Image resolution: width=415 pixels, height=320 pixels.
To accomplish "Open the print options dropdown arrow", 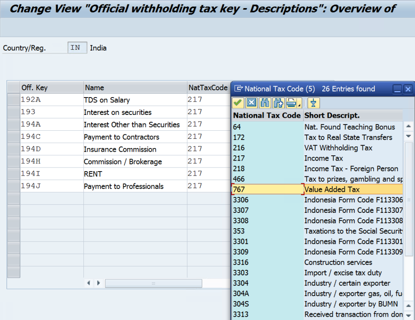I will tap(299, 105).
